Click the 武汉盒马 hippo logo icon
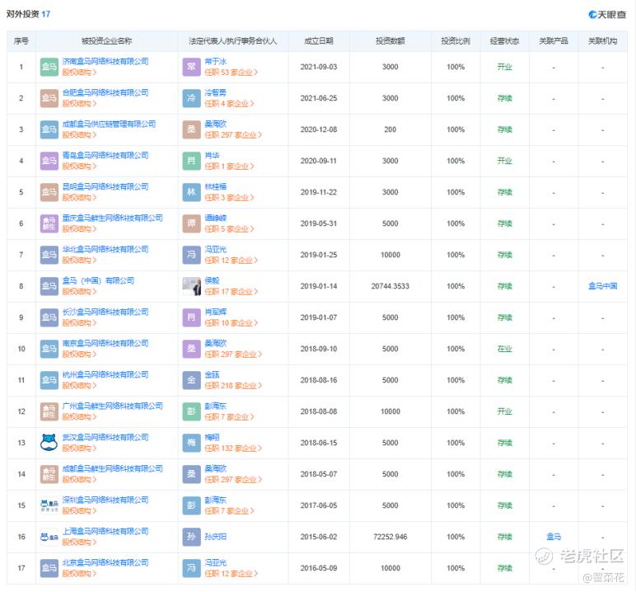This screenshot has height=592, width=636. tap(49, 443)
